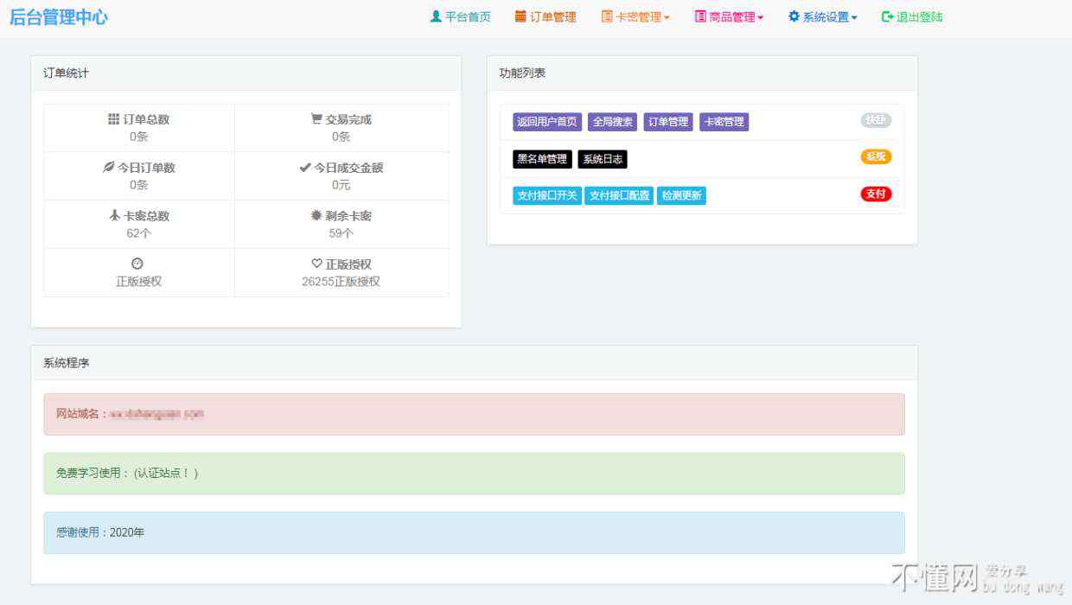The height and width of the screenshot is (605, 1072).
Task: Click the heart icon beside 正版授权
Action: click(316, 264)
